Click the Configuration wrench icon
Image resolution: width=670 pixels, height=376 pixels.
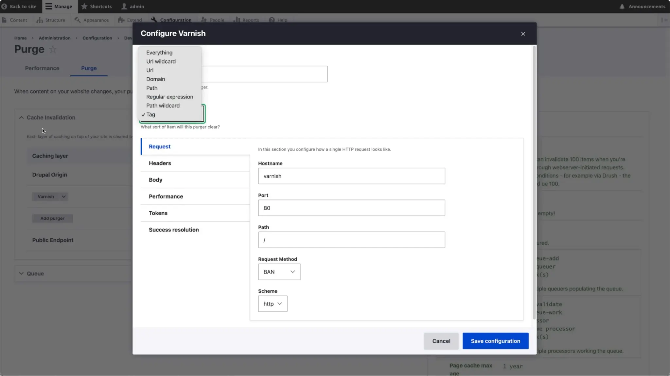pyautogui.click(x=154, y=20)
